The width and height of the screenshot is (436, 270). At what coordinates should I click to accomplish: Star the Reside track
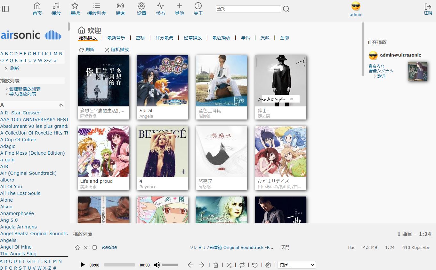[77, 247]
